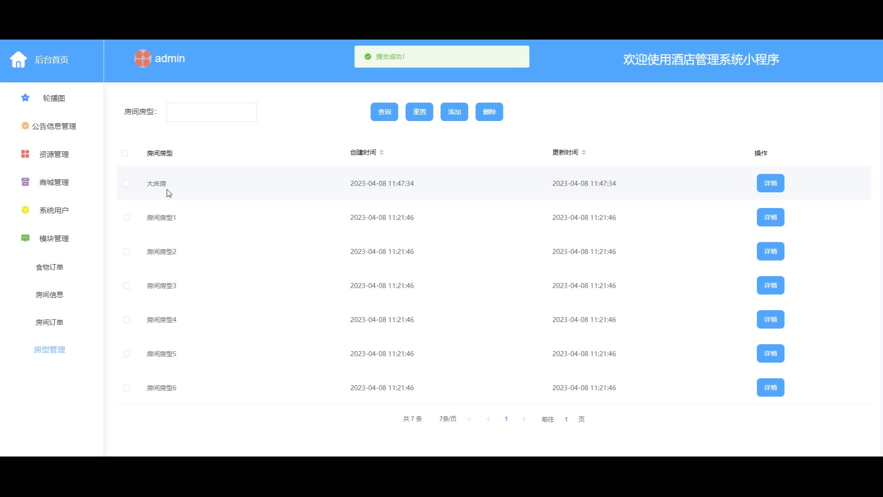Image resolution: width=883 pixels, height=497 pixels.
Task: Toggle the select-all checkbox in table header
Action: (x=125, y=153)
